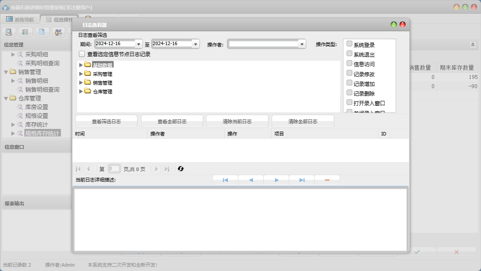The image size is (481, 271).
Task: Open the end date dropdown
Action: coord(196,44)
